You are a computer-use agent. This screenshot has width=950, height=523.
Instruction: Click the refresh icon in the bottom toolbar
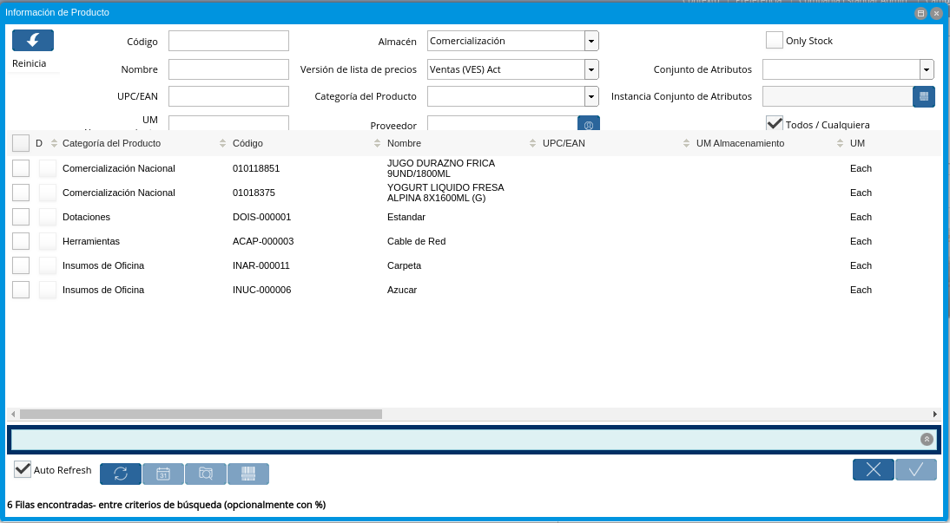[x=120, y=474]
